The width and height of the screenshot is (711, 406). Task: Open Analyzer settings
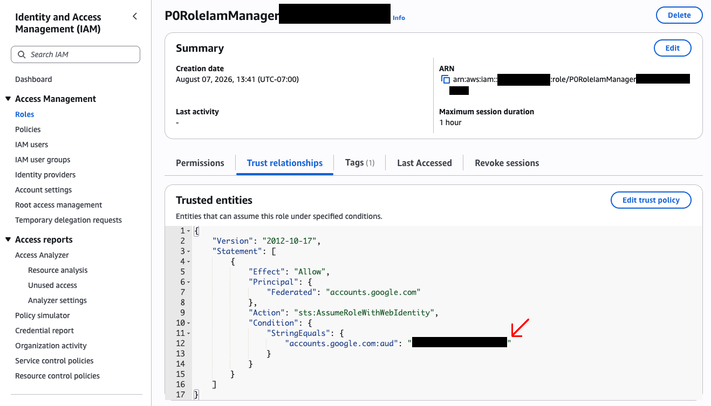[x=57, y=300]
